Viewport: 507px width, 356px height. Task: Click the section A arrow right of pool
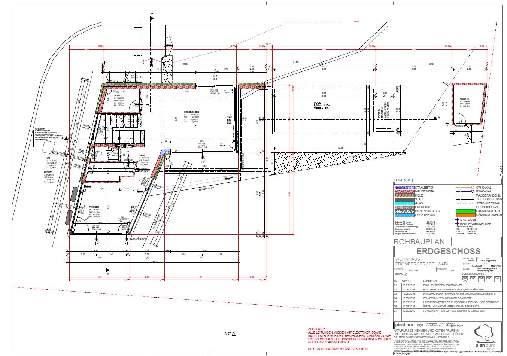(x=434, y=118)
